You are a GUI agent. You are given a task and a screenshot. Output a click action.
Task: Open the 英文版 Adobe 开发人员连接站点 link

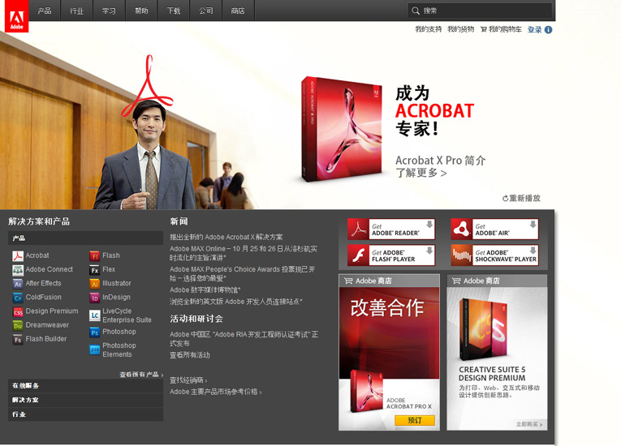click(x=235, y=302)
